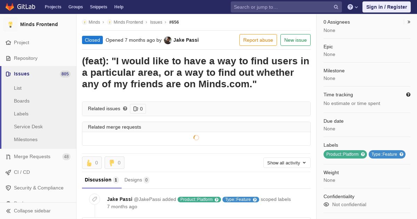This screenshot has width=417, height=219.
Task: Click the Related issues help icon
Action: (x=125, y=108)
